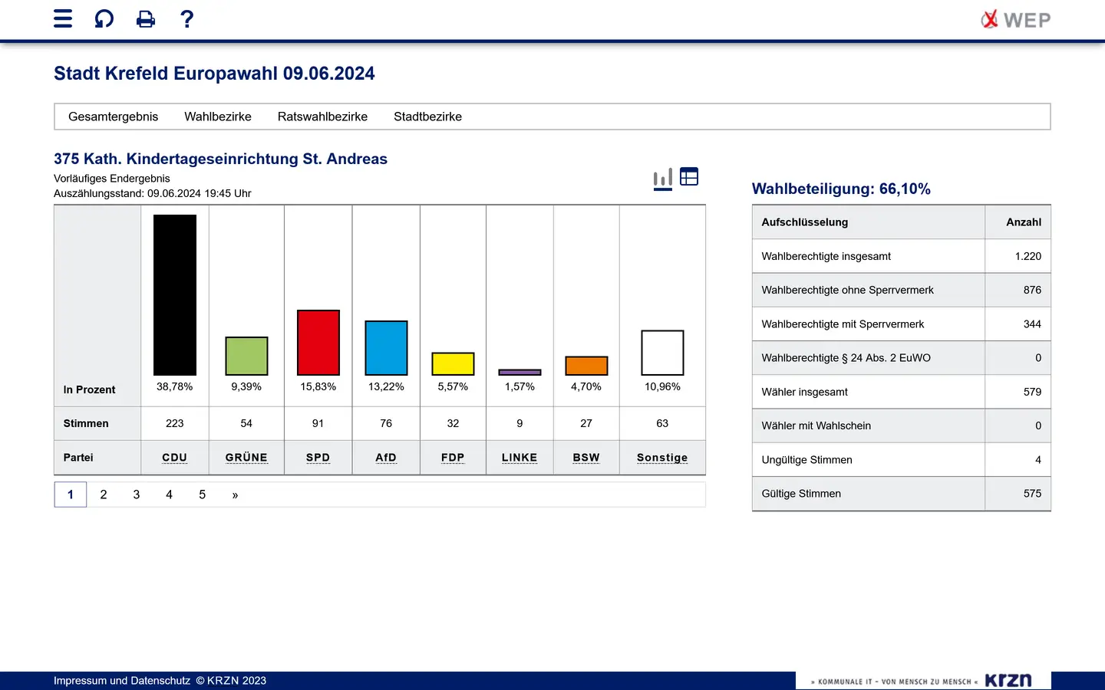Click the GRÜNE party label

(x=246, y=458)
